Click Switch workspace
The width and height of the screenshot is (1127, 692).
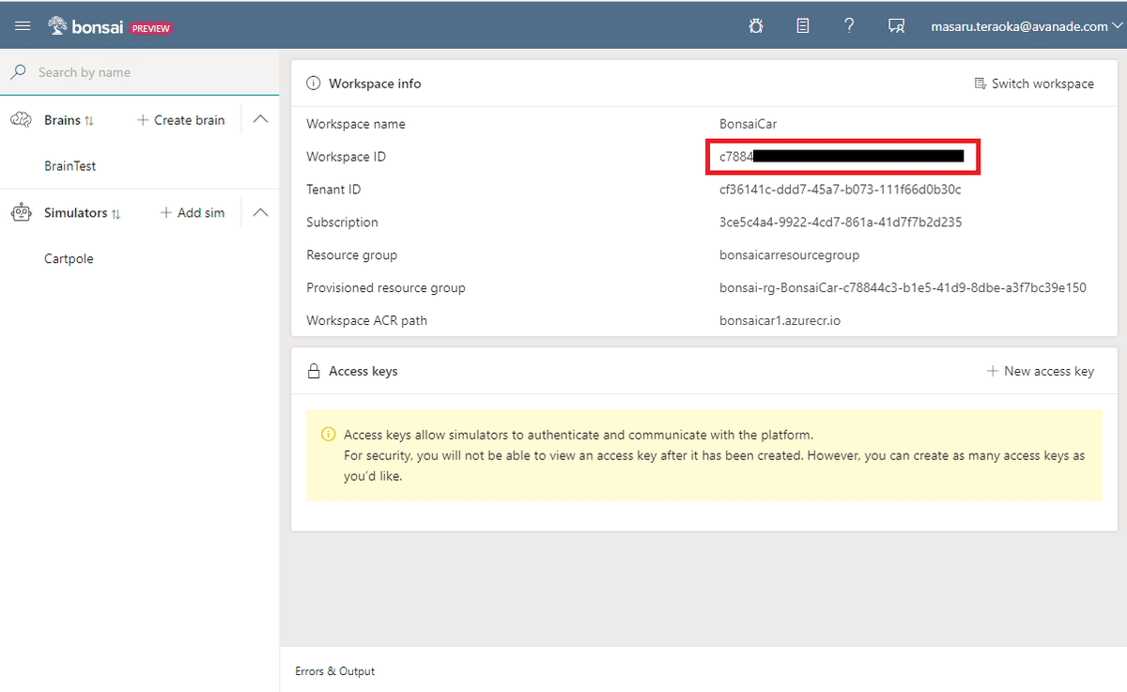(x=1034, y=84)
